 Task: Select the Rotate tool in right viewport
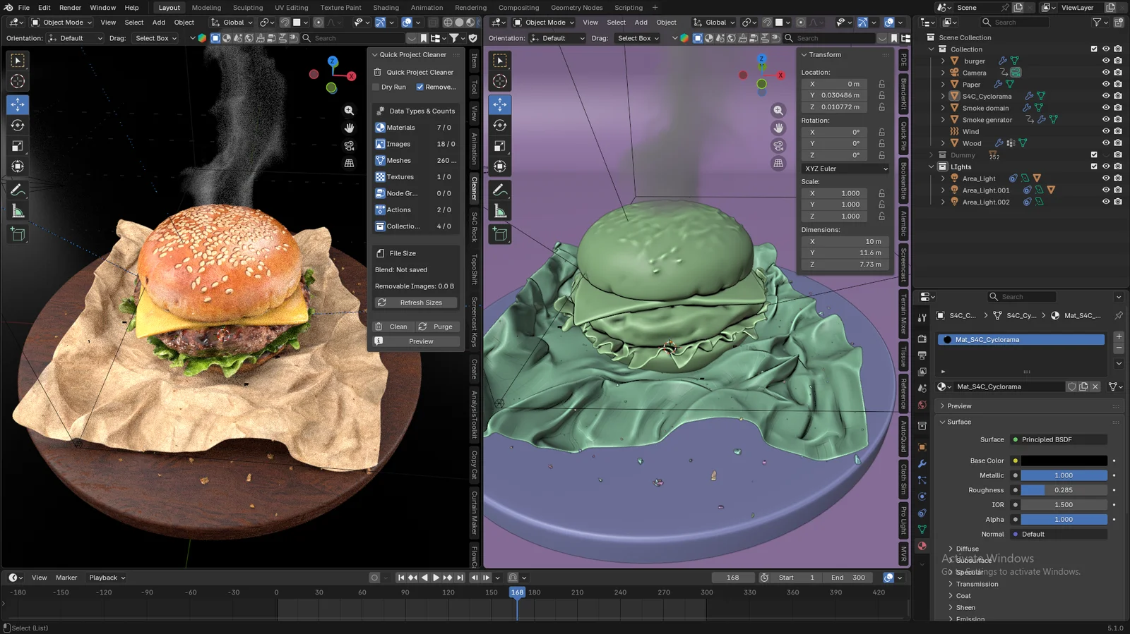tap(500, 126)
